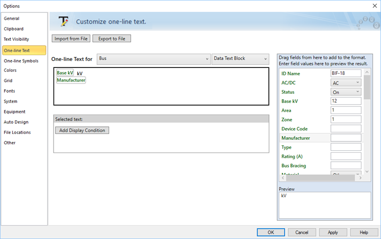The image size is (381, 239).
Task: Select the General options category
Action: tap(12, 18)
